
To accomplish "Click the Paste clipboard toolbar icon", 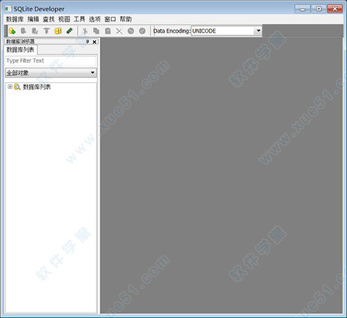I will click(x=108, y=31).
